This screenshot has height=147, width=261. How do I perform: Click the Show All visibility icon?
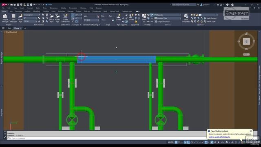(x=144, y=18)
